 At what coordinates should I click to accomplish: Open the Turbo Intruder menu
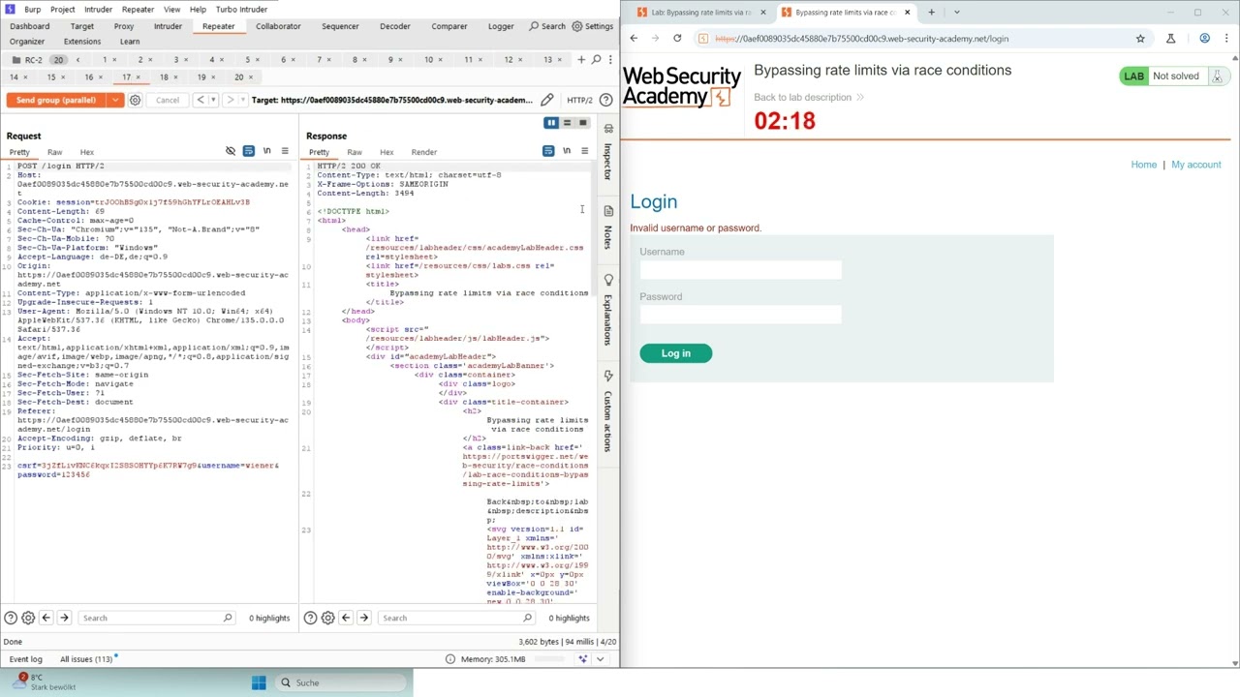(241, 9)
